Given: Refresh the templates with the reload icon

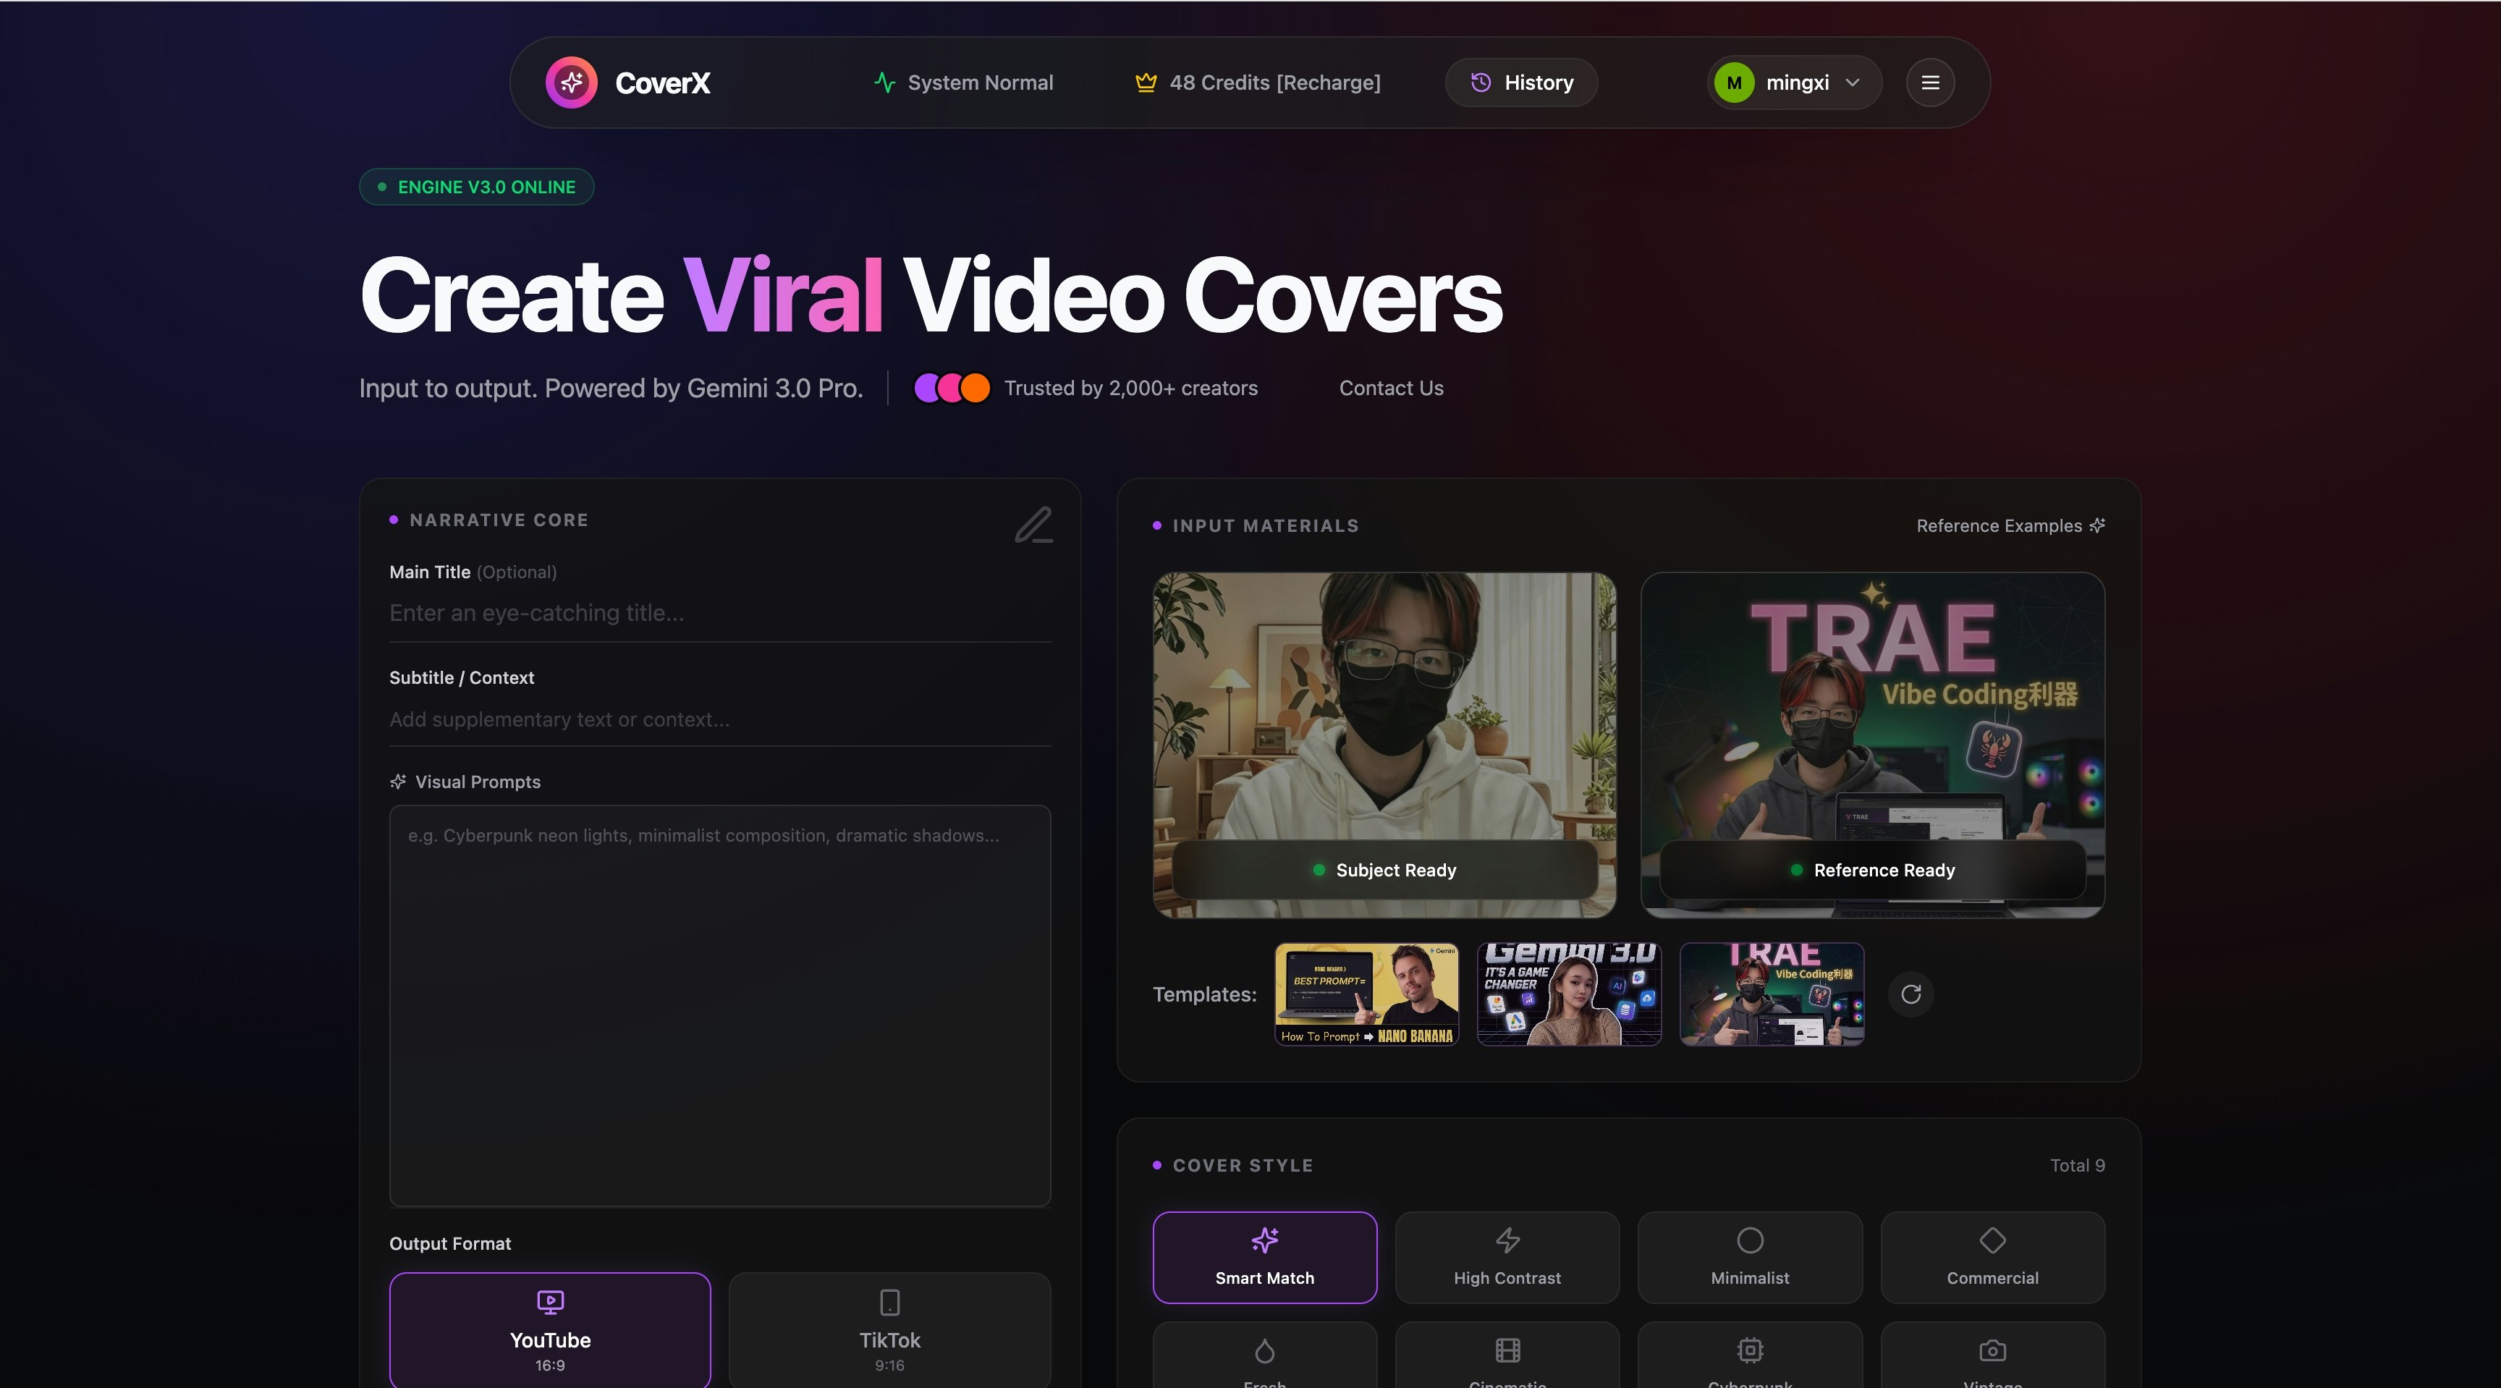Looking at the screenshot, I should pyautogui.click(x=1910, y=994).
